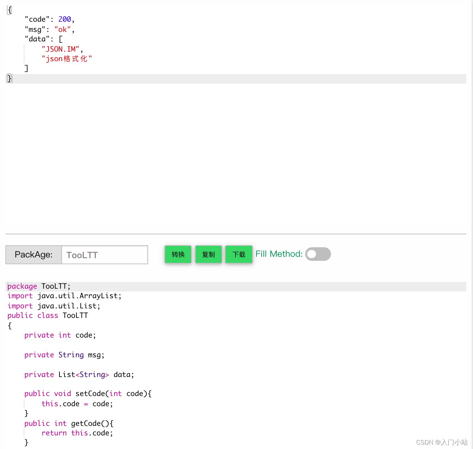This screenshot has width=473, height=449.
Task: Click the closing bracket ] line
Action: point(26,68)
